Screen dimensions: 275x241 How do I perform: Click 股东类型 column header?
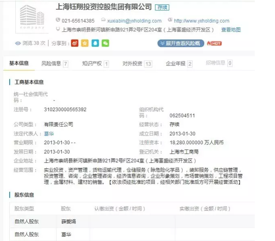point(24,209)
